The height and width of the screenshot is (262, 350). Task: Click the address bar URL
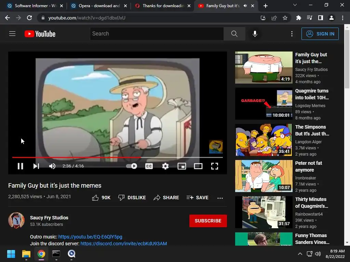pos(87,18)
